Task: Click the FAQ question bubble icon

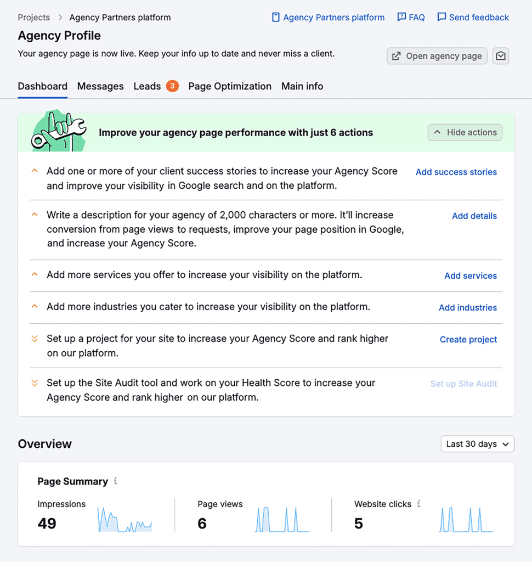Action: pyautogui.click(x=402, y=17)
